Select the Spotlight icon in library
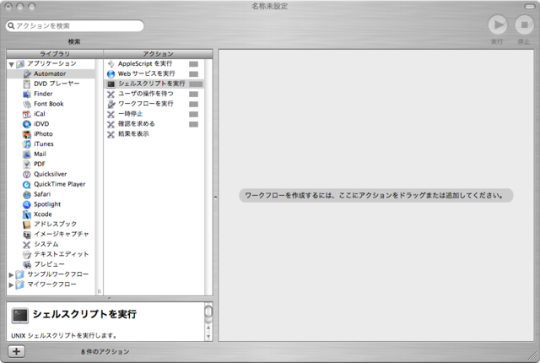 27,204
